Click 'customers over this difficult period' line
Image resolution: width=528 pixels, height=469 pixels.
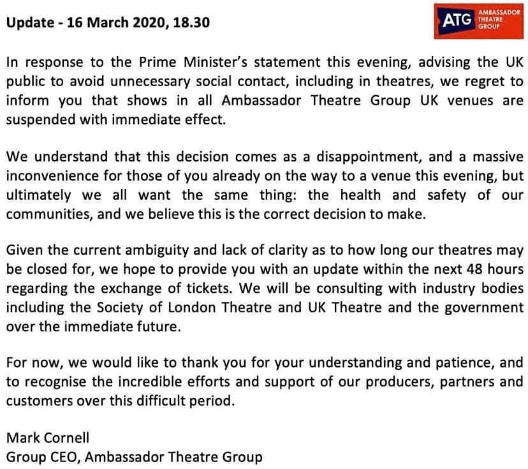coord(121,401)
